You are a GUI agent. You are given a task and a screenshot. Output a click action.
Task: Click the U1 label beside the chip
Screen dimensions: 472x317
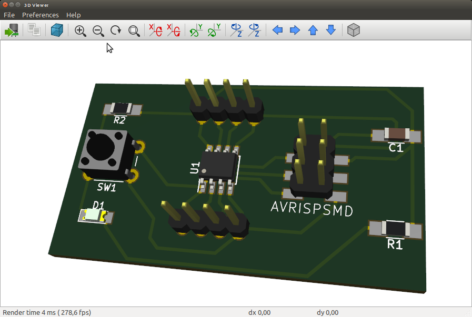(195, 168)
